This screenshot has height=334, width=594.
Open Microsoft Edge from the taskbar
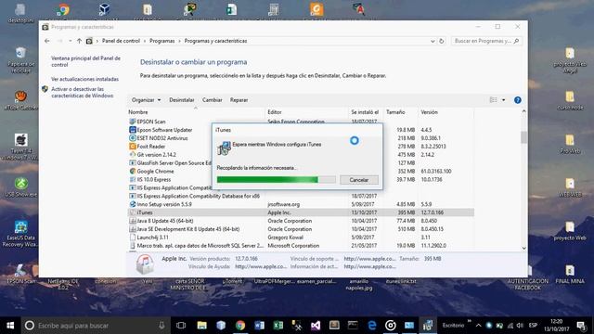tap(372, 326)
